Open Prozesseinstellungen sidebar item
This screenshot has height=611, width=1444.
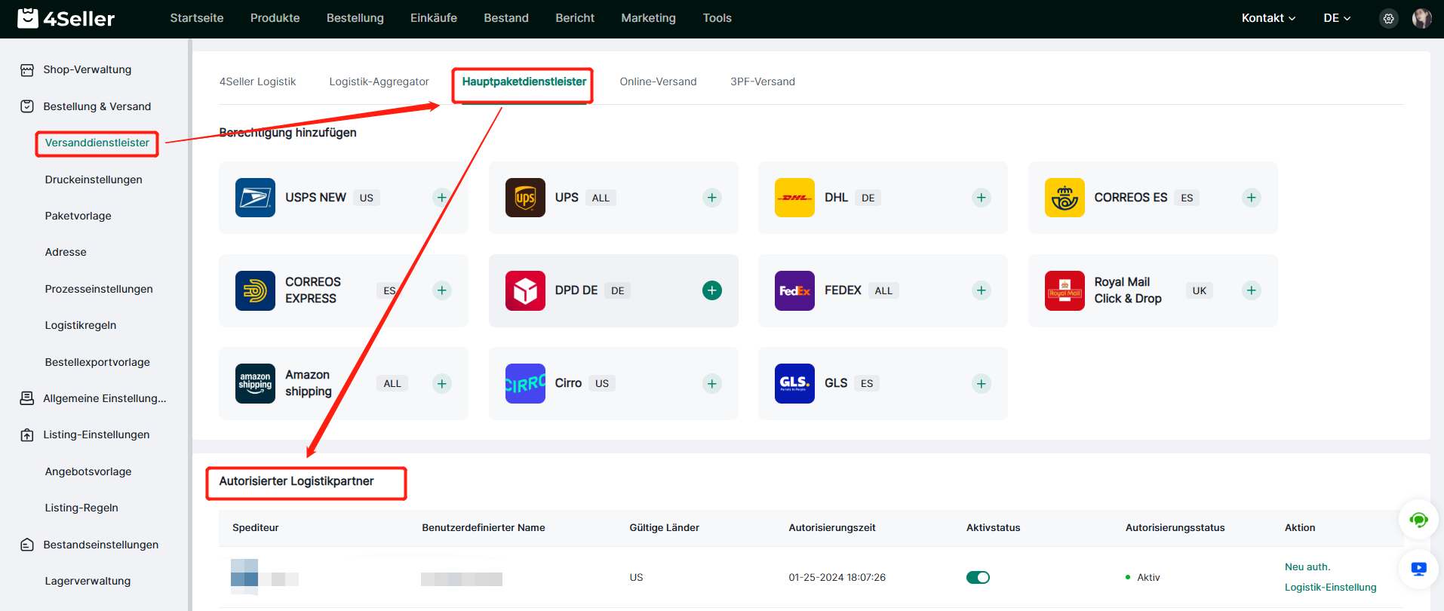[99, 289]
